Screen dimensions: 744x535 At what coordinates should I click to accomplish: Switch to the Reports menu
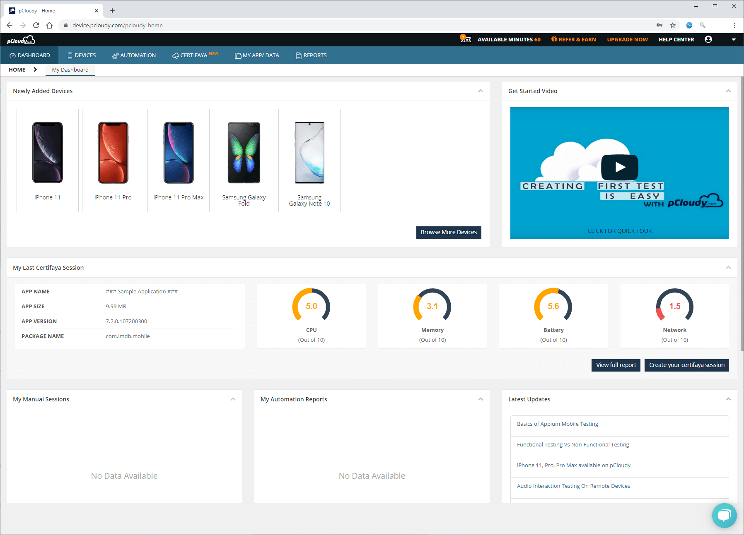pyautogui.click(x=311, y=55)
